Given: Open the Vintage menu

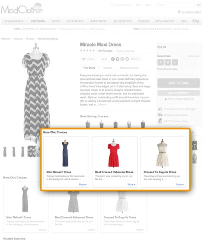Looking at the screenshot, I should (144, 21).
